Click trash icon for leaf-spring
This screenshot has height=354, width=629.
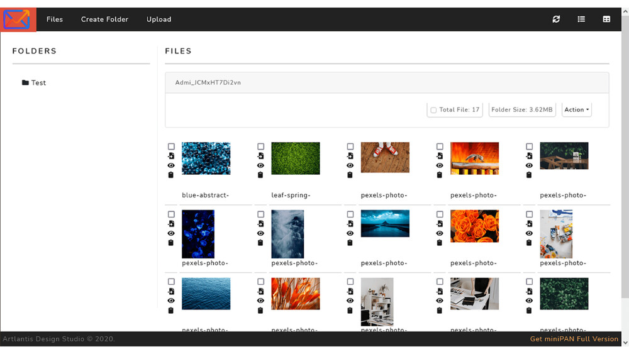coord(260,175)
